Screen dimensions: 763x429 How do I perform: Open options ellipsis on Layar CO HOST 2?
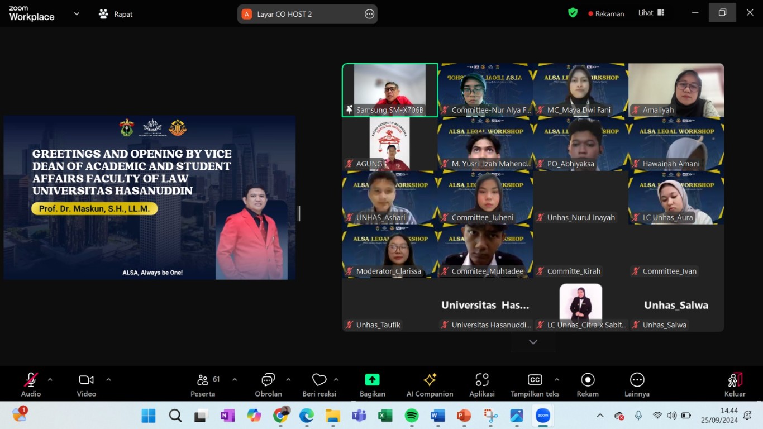(x=369, y=14)
